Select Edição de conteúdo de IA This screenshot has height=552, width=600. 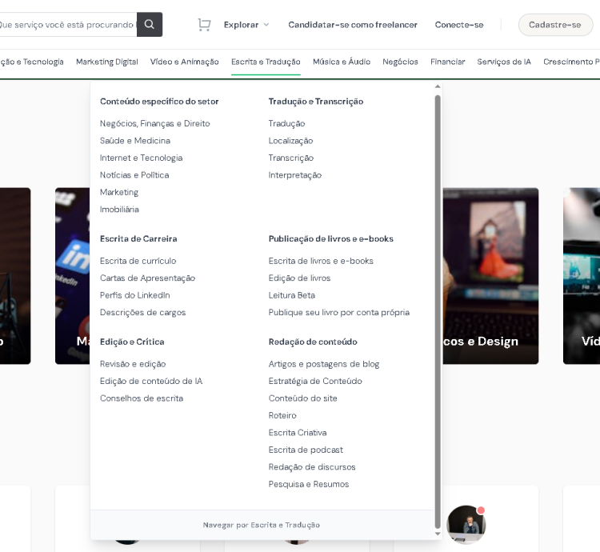coord(150,381)
